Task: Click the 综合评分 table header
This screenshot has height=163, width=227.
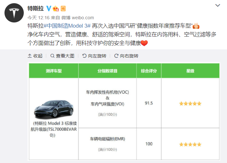Action: click(149, 71)
